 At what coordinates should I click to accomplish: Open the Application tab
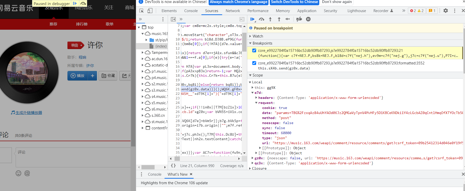tap(307, 11)
